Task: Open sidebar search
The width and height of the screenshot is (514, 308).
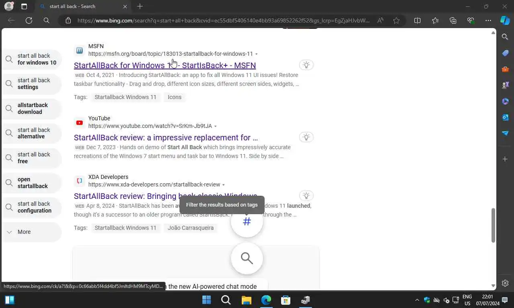Action: point(505,37)
